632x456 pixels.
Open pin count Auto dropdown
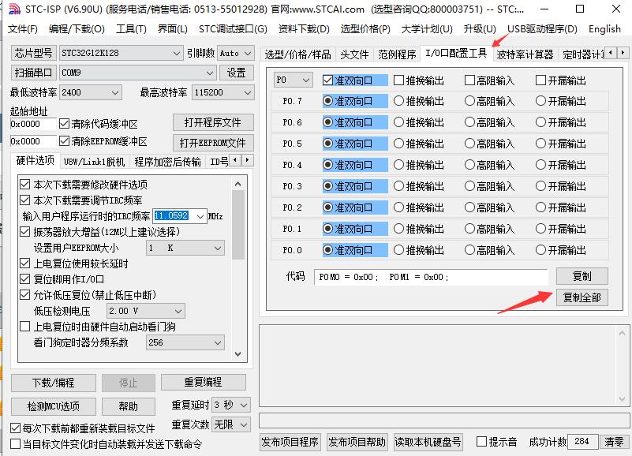click(236, 53)
